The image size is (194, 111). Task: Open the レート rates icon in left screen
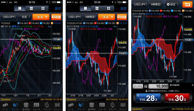point(5,106)
